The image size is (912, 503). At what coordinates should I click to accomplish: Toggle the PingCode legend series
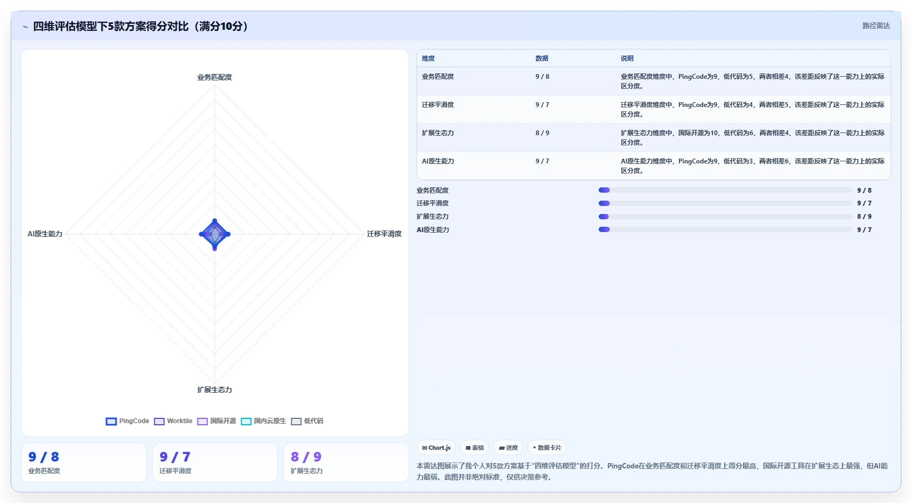click(127, 421)
